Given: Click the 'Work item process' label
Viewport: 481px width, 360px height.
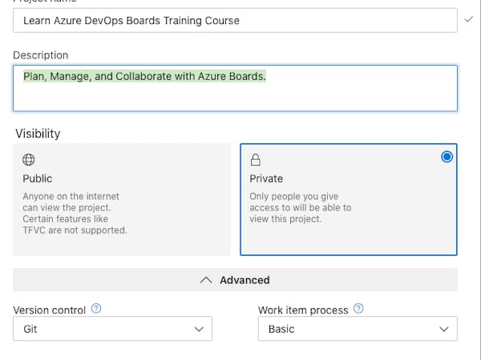Looking at the screenshot, I should point(303,310).
